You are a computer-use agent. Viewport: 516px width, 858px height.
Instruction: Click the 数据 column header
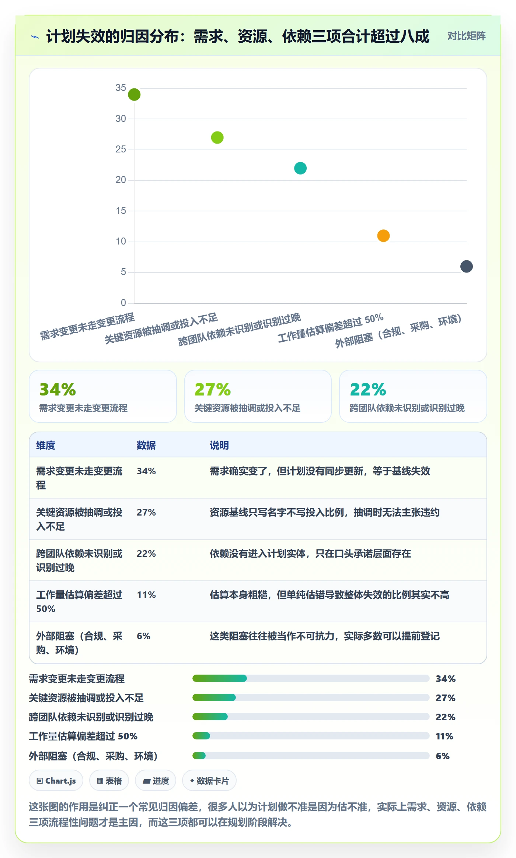click(146, 445)
